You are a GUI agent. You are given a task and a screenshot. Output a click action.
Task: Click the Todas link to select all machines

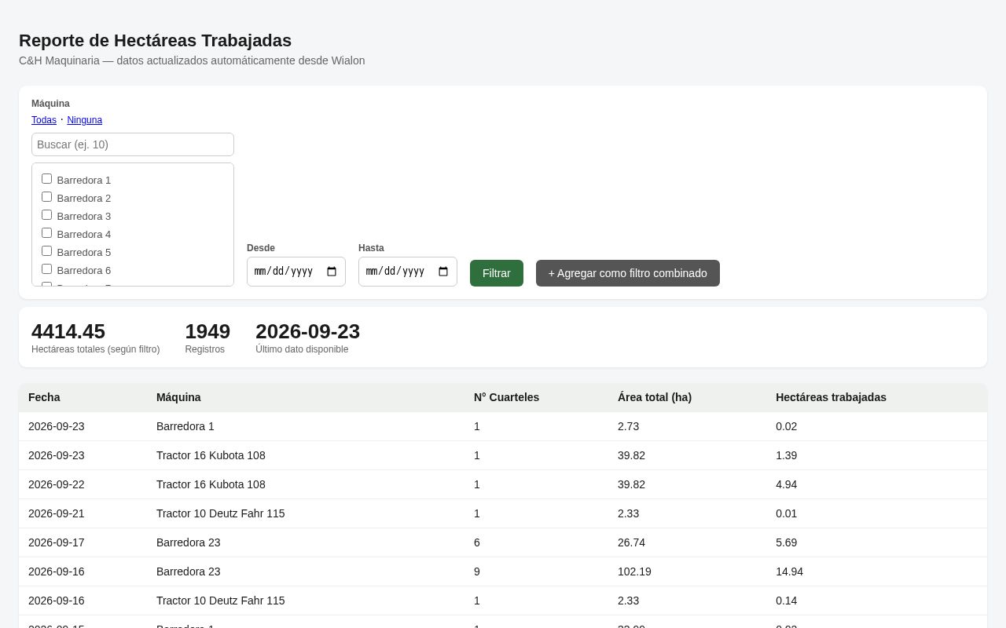[44, 120]
